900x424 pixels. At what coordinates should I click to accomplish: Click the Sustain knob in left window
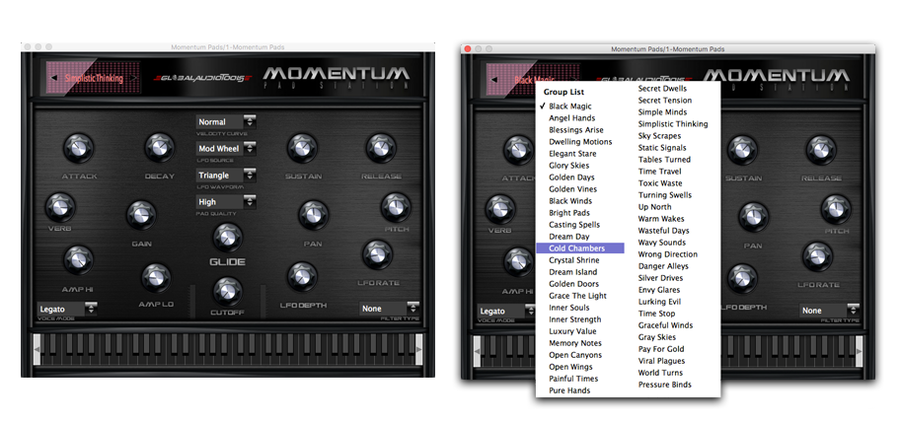pos(303,148)
